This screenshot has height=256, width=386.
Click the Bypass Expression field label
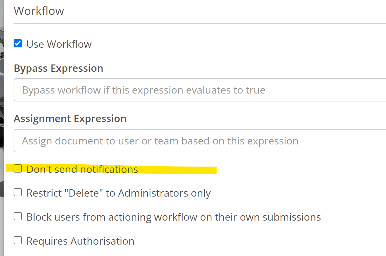point(59,68)
